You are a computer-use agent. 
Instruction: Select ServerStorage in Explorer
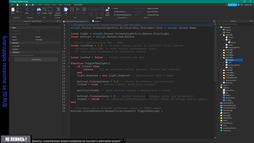pos(228,110)
